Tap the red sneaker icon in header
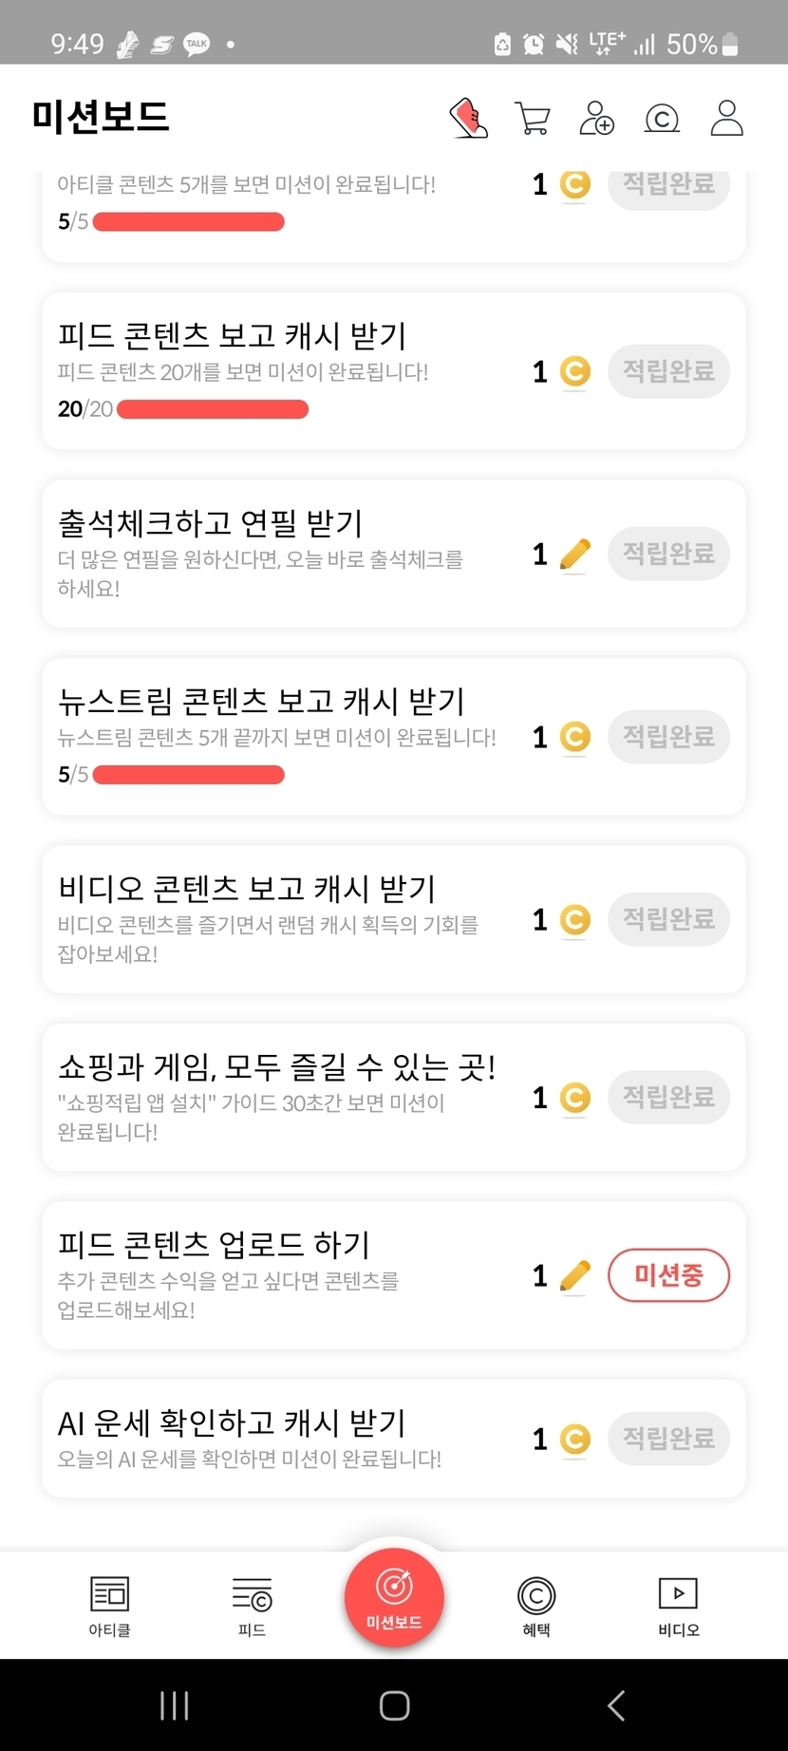The width and height of the screenshot is (788, 1751). click(x=468, y=119)
